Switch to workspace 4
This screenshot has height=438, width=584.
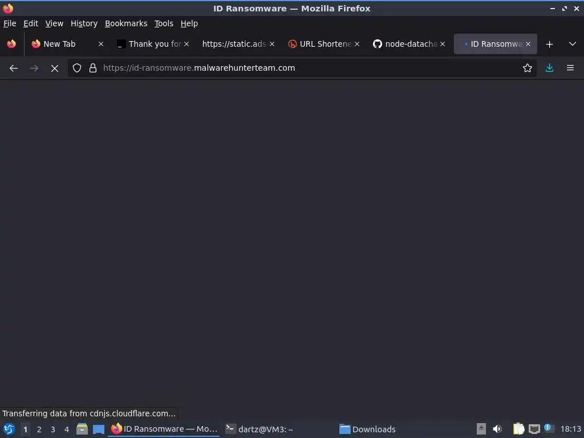[67, 429]
